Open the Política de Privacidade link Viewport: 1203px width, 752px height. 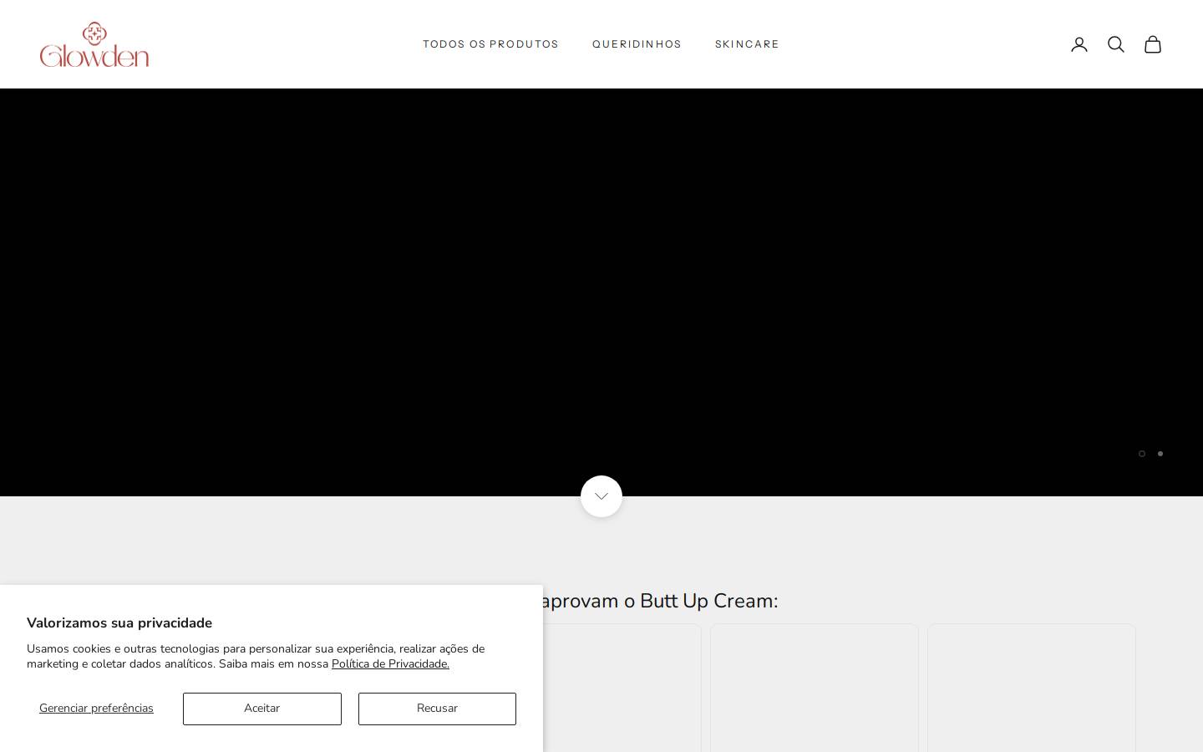pyautogui.click(x=390, y=664)
